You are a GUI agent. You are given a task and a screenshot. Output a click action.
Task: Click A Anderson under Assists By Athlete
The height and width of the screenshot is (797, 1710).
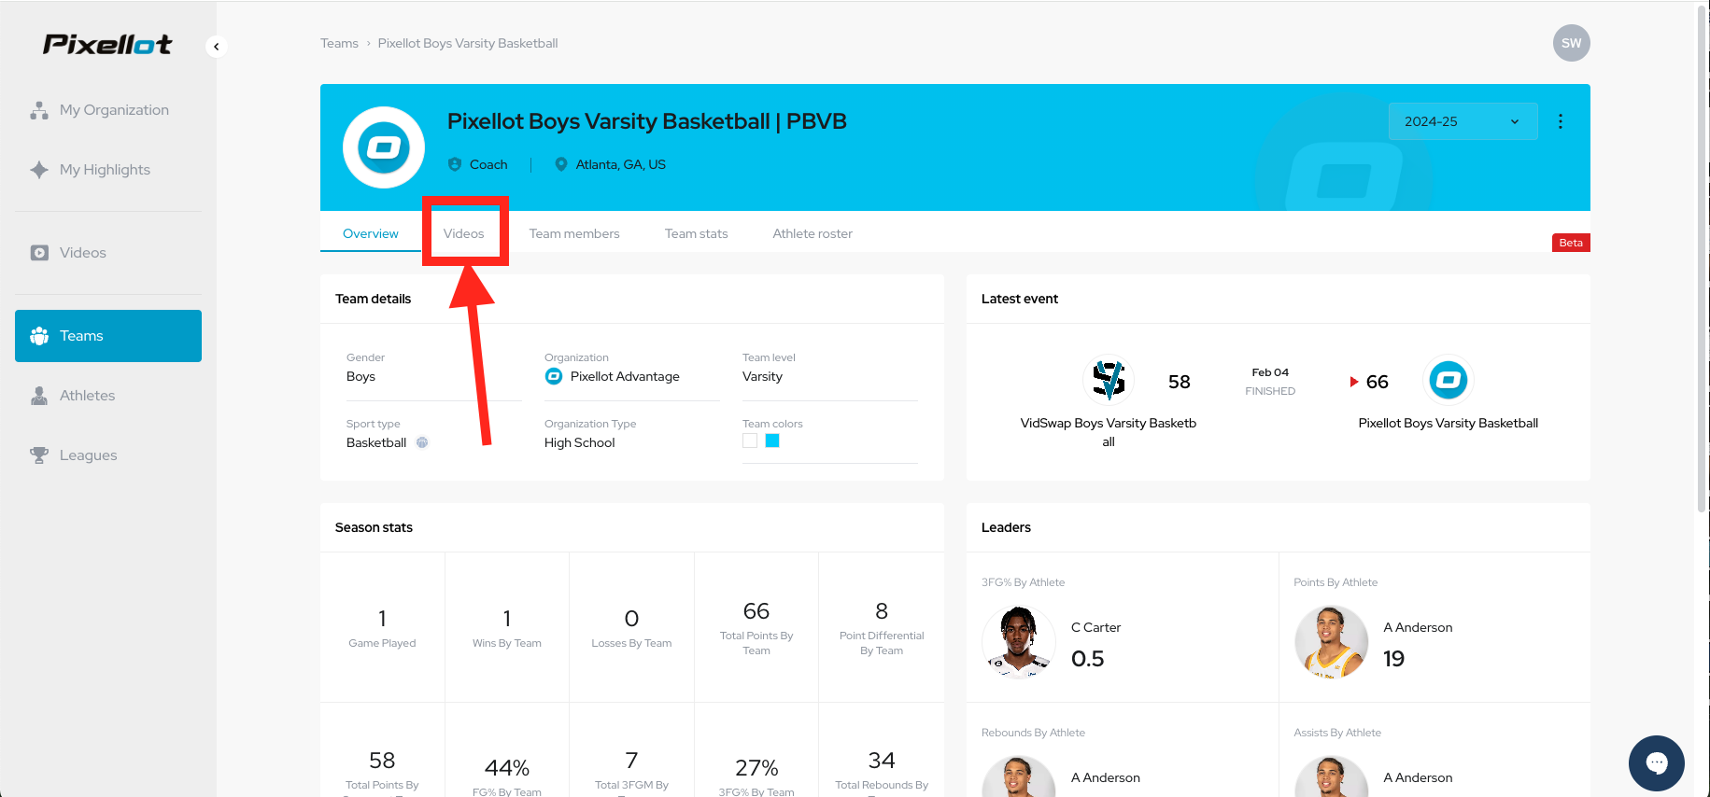[x=1418, y=777]
